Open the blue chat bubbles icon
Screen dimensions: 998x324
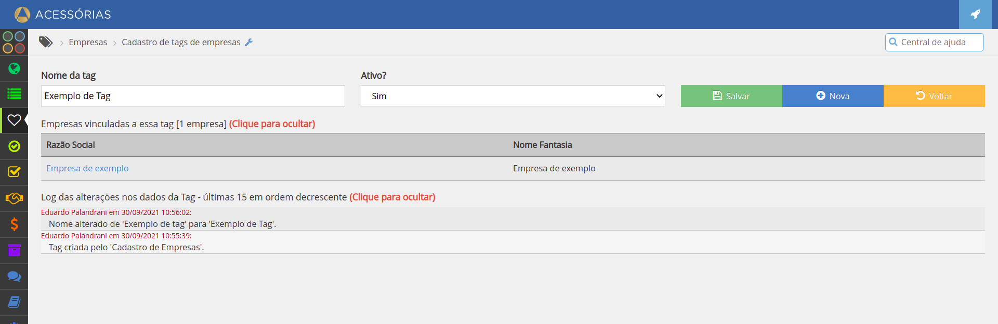tap(14, 276)
